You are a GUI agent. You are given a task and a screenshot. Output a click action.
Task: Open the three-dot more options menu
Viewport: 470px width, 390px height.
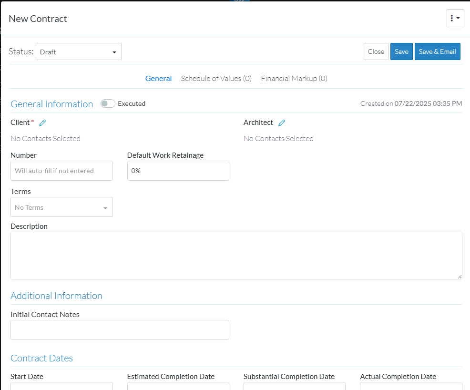click(x=455, y=19)
